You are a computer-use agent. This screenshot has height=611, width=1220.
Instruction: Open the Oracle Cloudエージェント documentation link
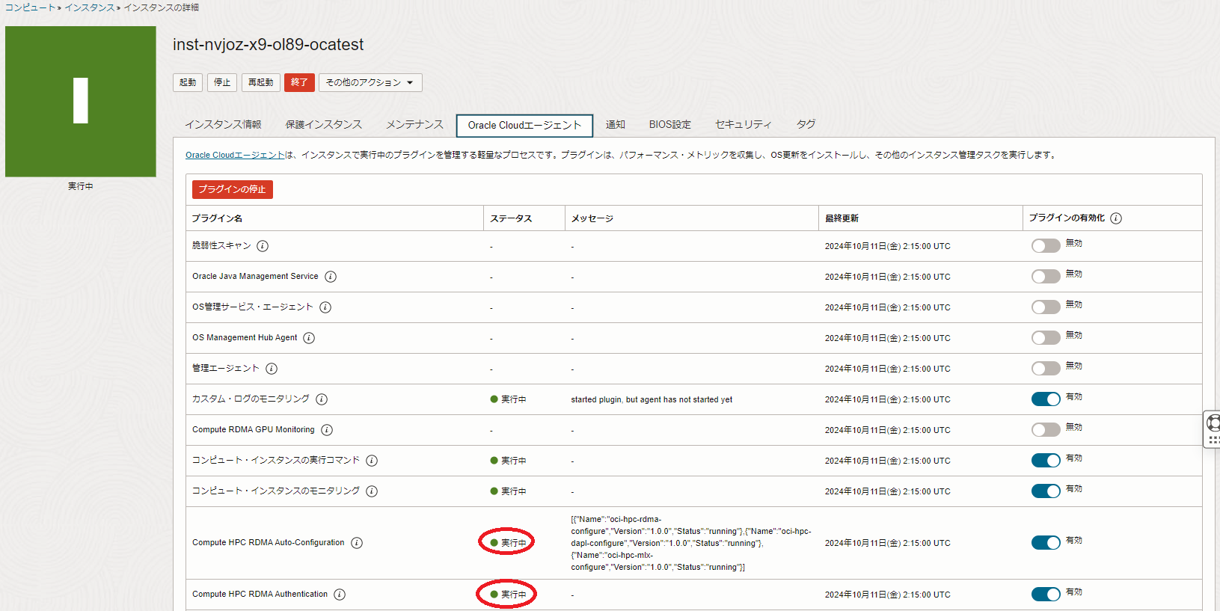[235, 156]
